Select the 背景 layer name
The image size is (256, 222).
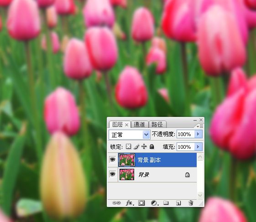144,175
